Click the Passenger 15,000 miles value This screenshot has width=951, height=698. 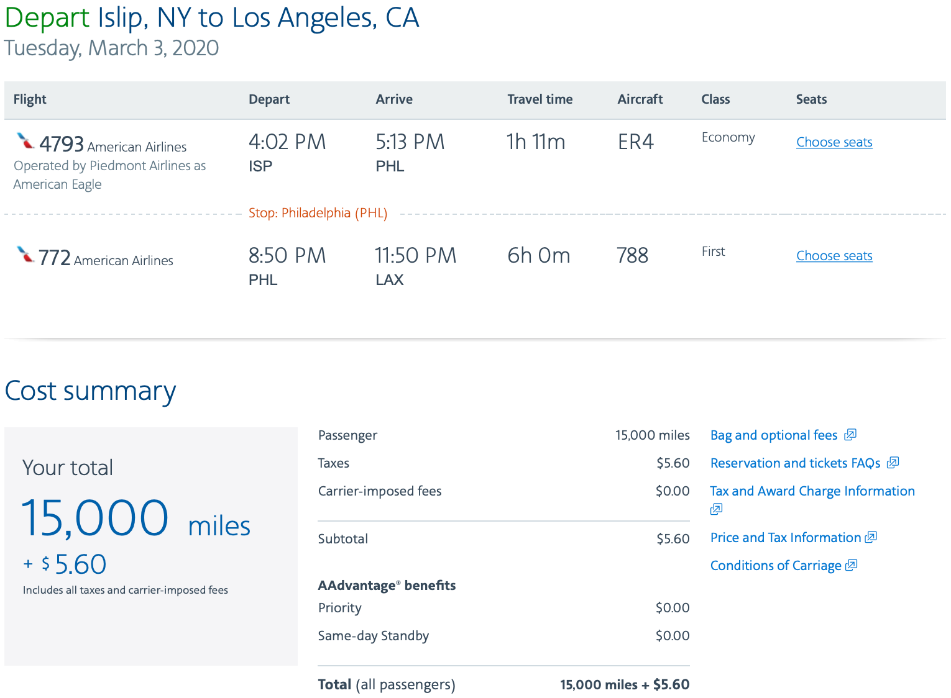click(x=652, y=435)
